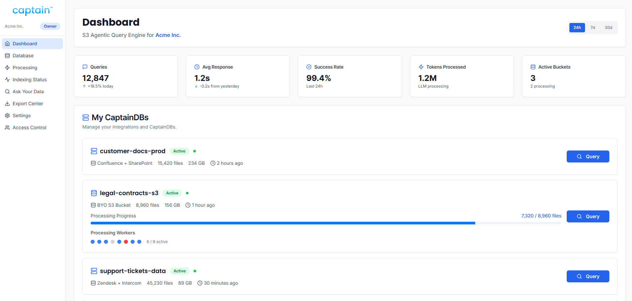This screenshot has width=632, height=301.
Task: Switch to the 30d time range
Action: [608, 28]
